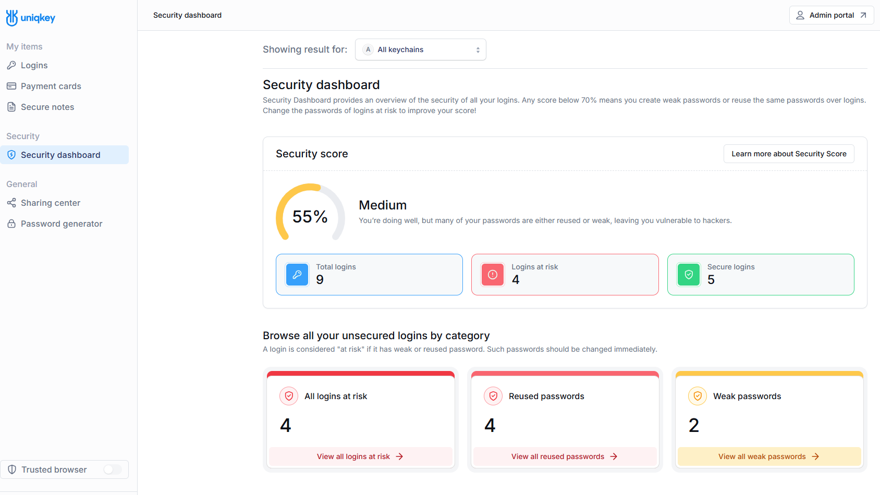880x495 pixels.
Task: Click the Weak passwords count 2
Action: 694,426
